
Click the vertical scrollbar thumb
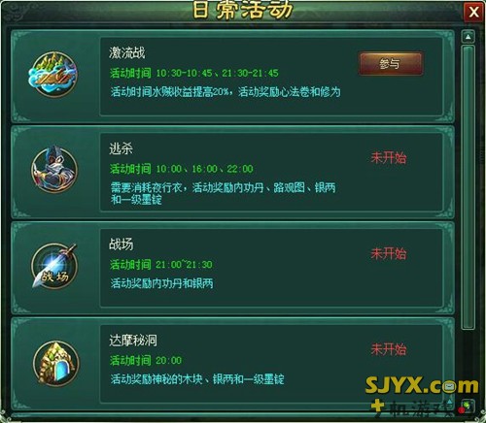pyautogui.click(x=468, y=187)
